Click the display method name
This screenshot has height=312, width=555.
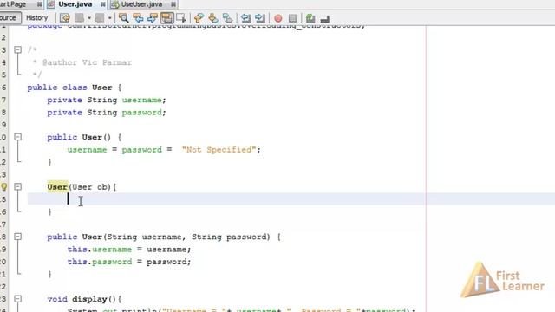point(89,299)
